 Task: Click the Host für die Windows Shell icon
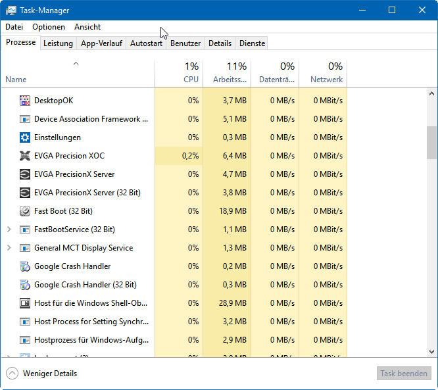click(x=25, y=303)
